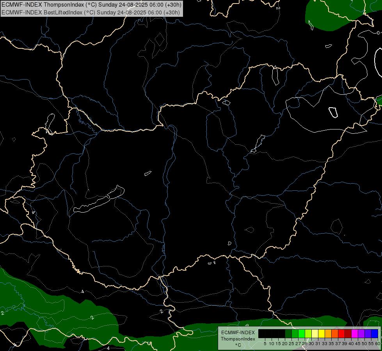Click the legend tick label 40

pyautogui.click(x=351, y=344)
